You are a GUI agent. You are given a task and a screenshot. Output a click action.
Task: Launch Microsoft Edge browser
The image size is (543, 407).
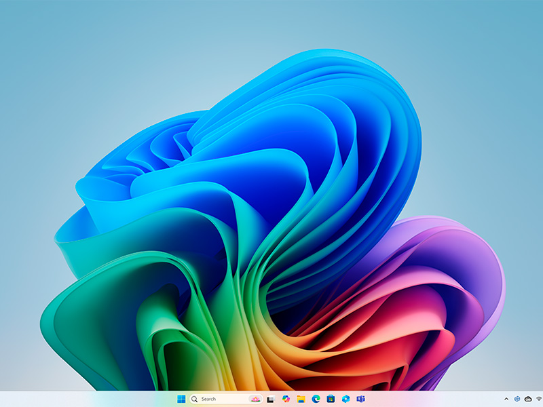pos(316,399)
